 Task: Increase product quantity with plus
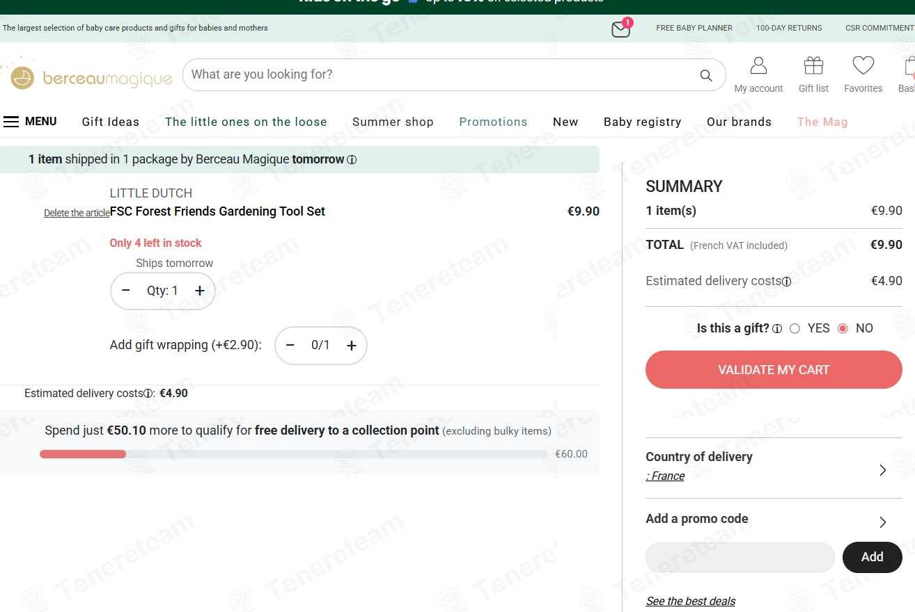[x=200, y=291]
